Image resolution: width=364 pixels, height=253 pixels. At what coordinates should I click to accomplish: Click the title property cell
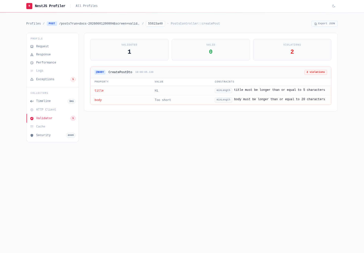(x=99, y=91)
